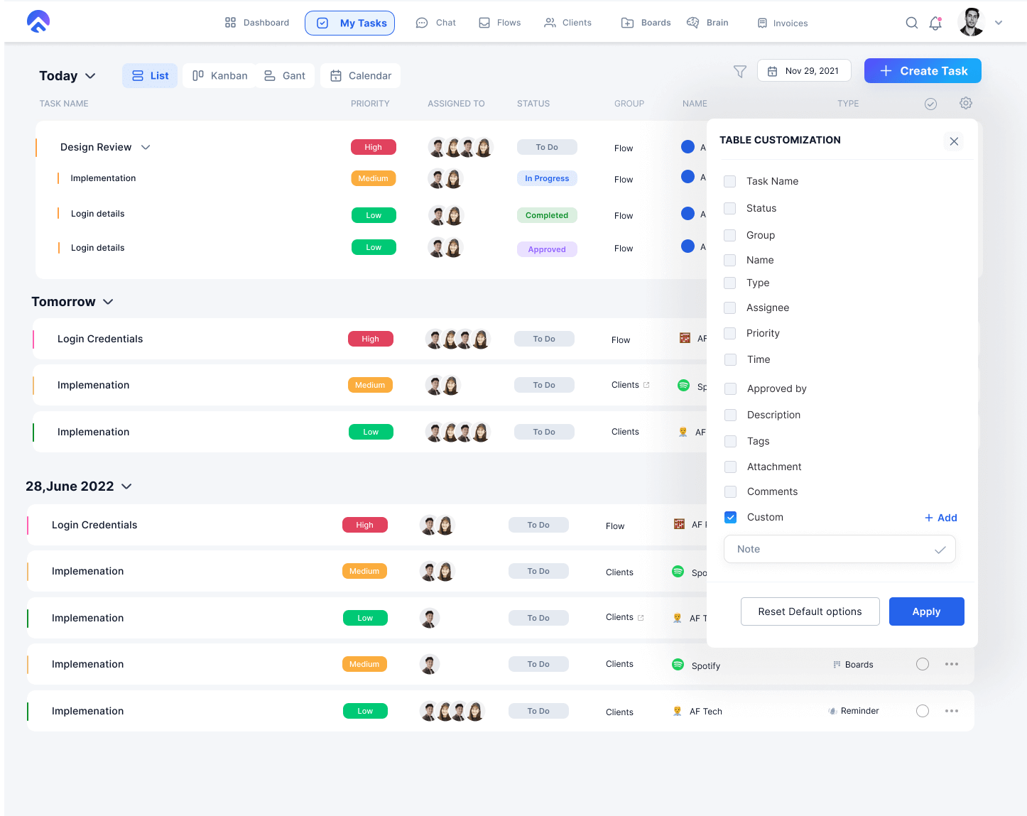Uncheck the Custom option

click(x=730, y=517)
